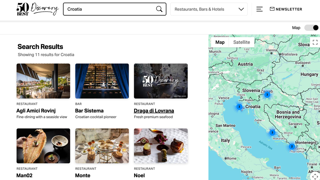Viewport: 320px width, 180px height.
Task: Expand the Restaurants, Bars & Hotels dropdown
Action: click(x=209, y=9)
